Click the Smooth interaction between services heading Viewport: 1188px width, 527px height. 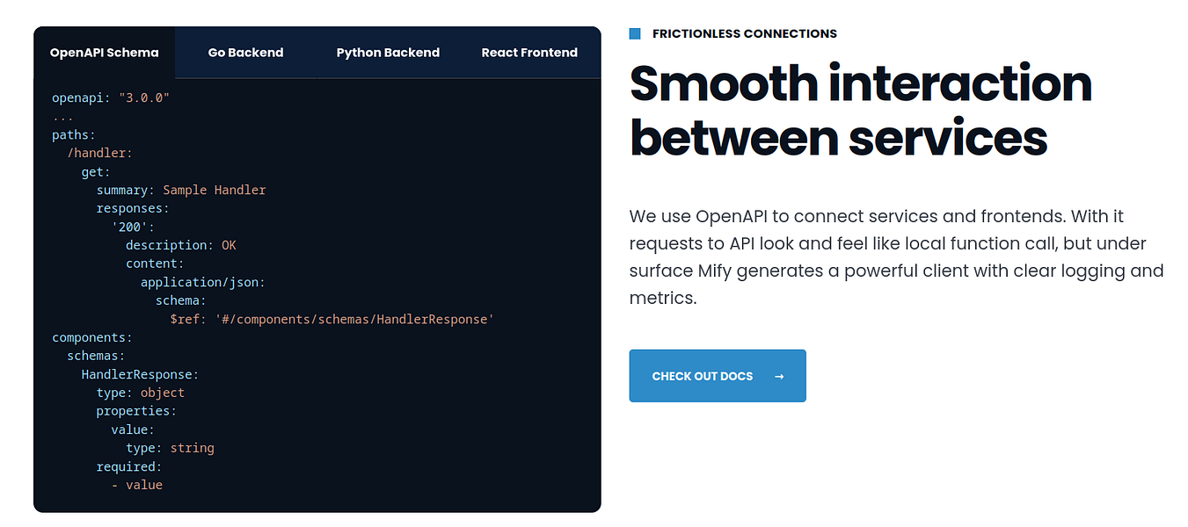click(860, 110)
